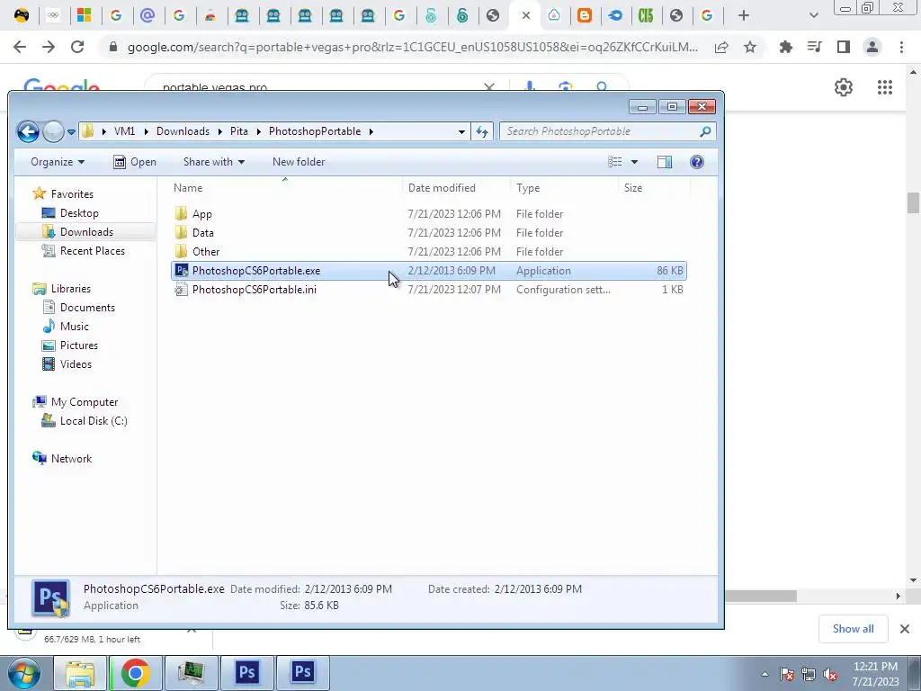921x691 pixels.
Task: Click Pita in the breadcrumb path
Action: 238,131
